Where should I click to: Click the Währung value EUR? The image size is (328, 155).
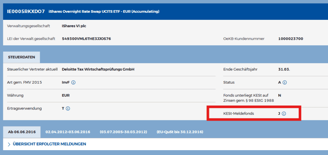(66, 95)
